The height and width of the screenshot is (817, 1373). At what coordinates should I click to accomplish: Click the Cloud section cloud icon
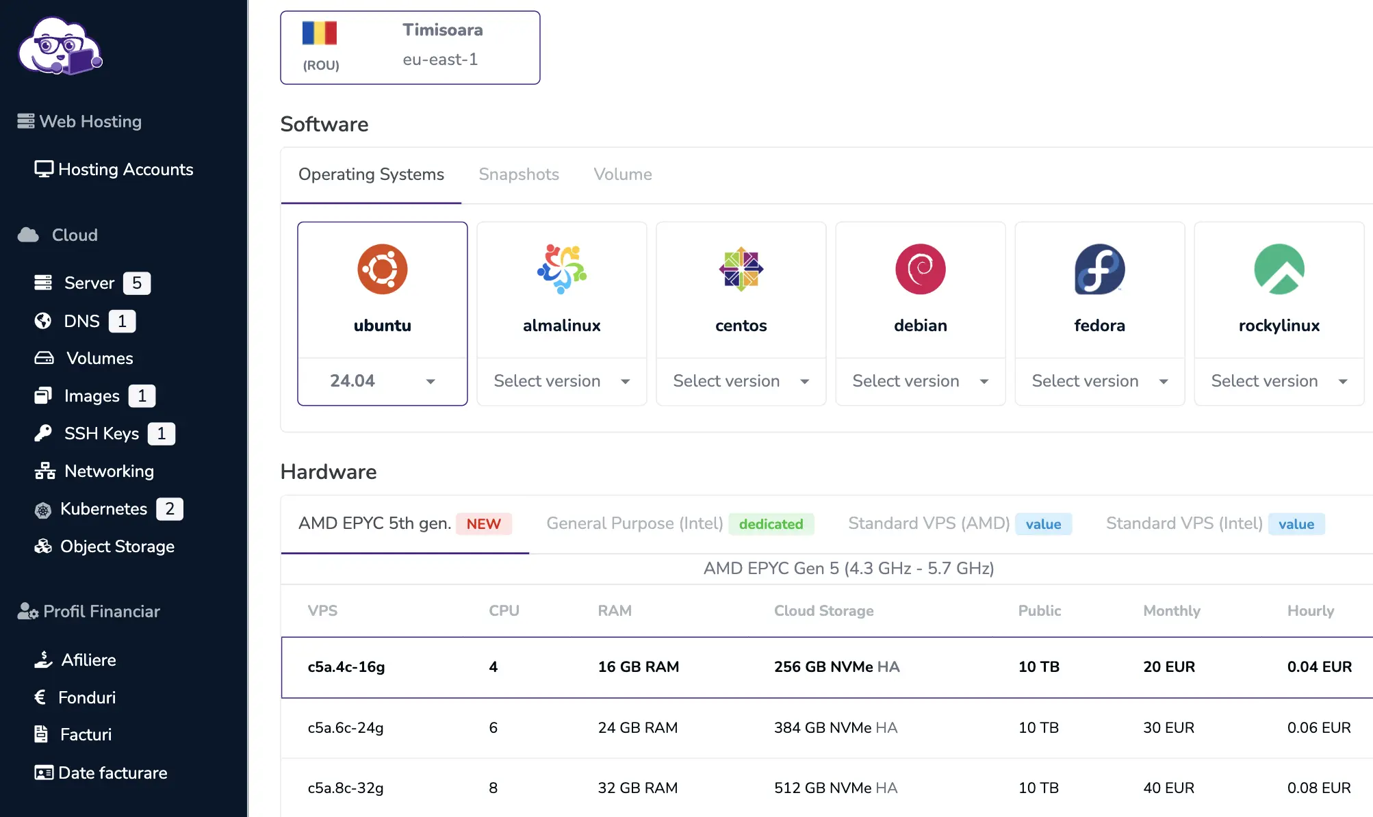coord(28,235)
